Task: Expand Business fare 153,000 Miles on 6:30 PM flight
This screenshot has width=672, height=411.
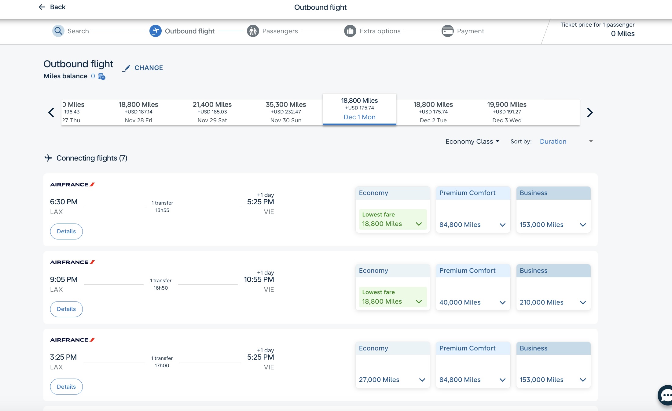Action: click(553, 224)
